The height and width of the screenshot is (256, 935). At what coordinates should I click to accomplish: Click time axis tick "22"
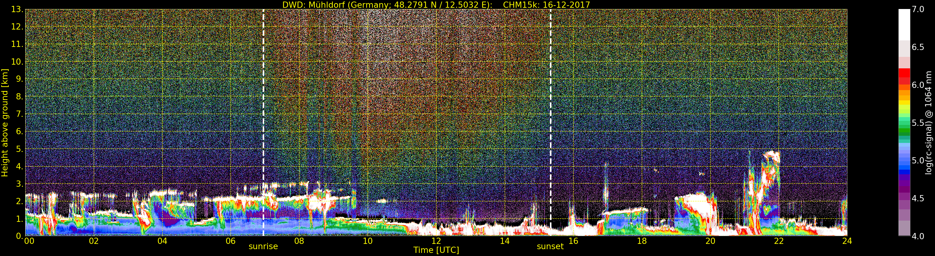(x=779, y=241)
